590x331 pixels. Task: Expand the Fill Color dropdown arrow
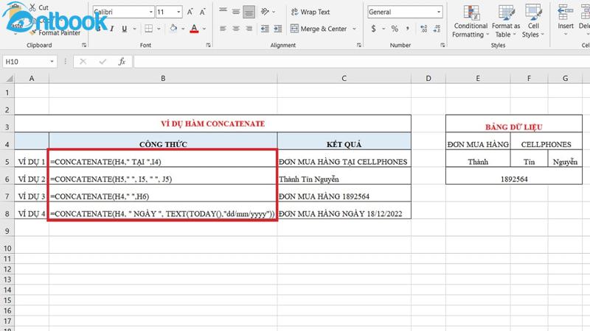183,29
